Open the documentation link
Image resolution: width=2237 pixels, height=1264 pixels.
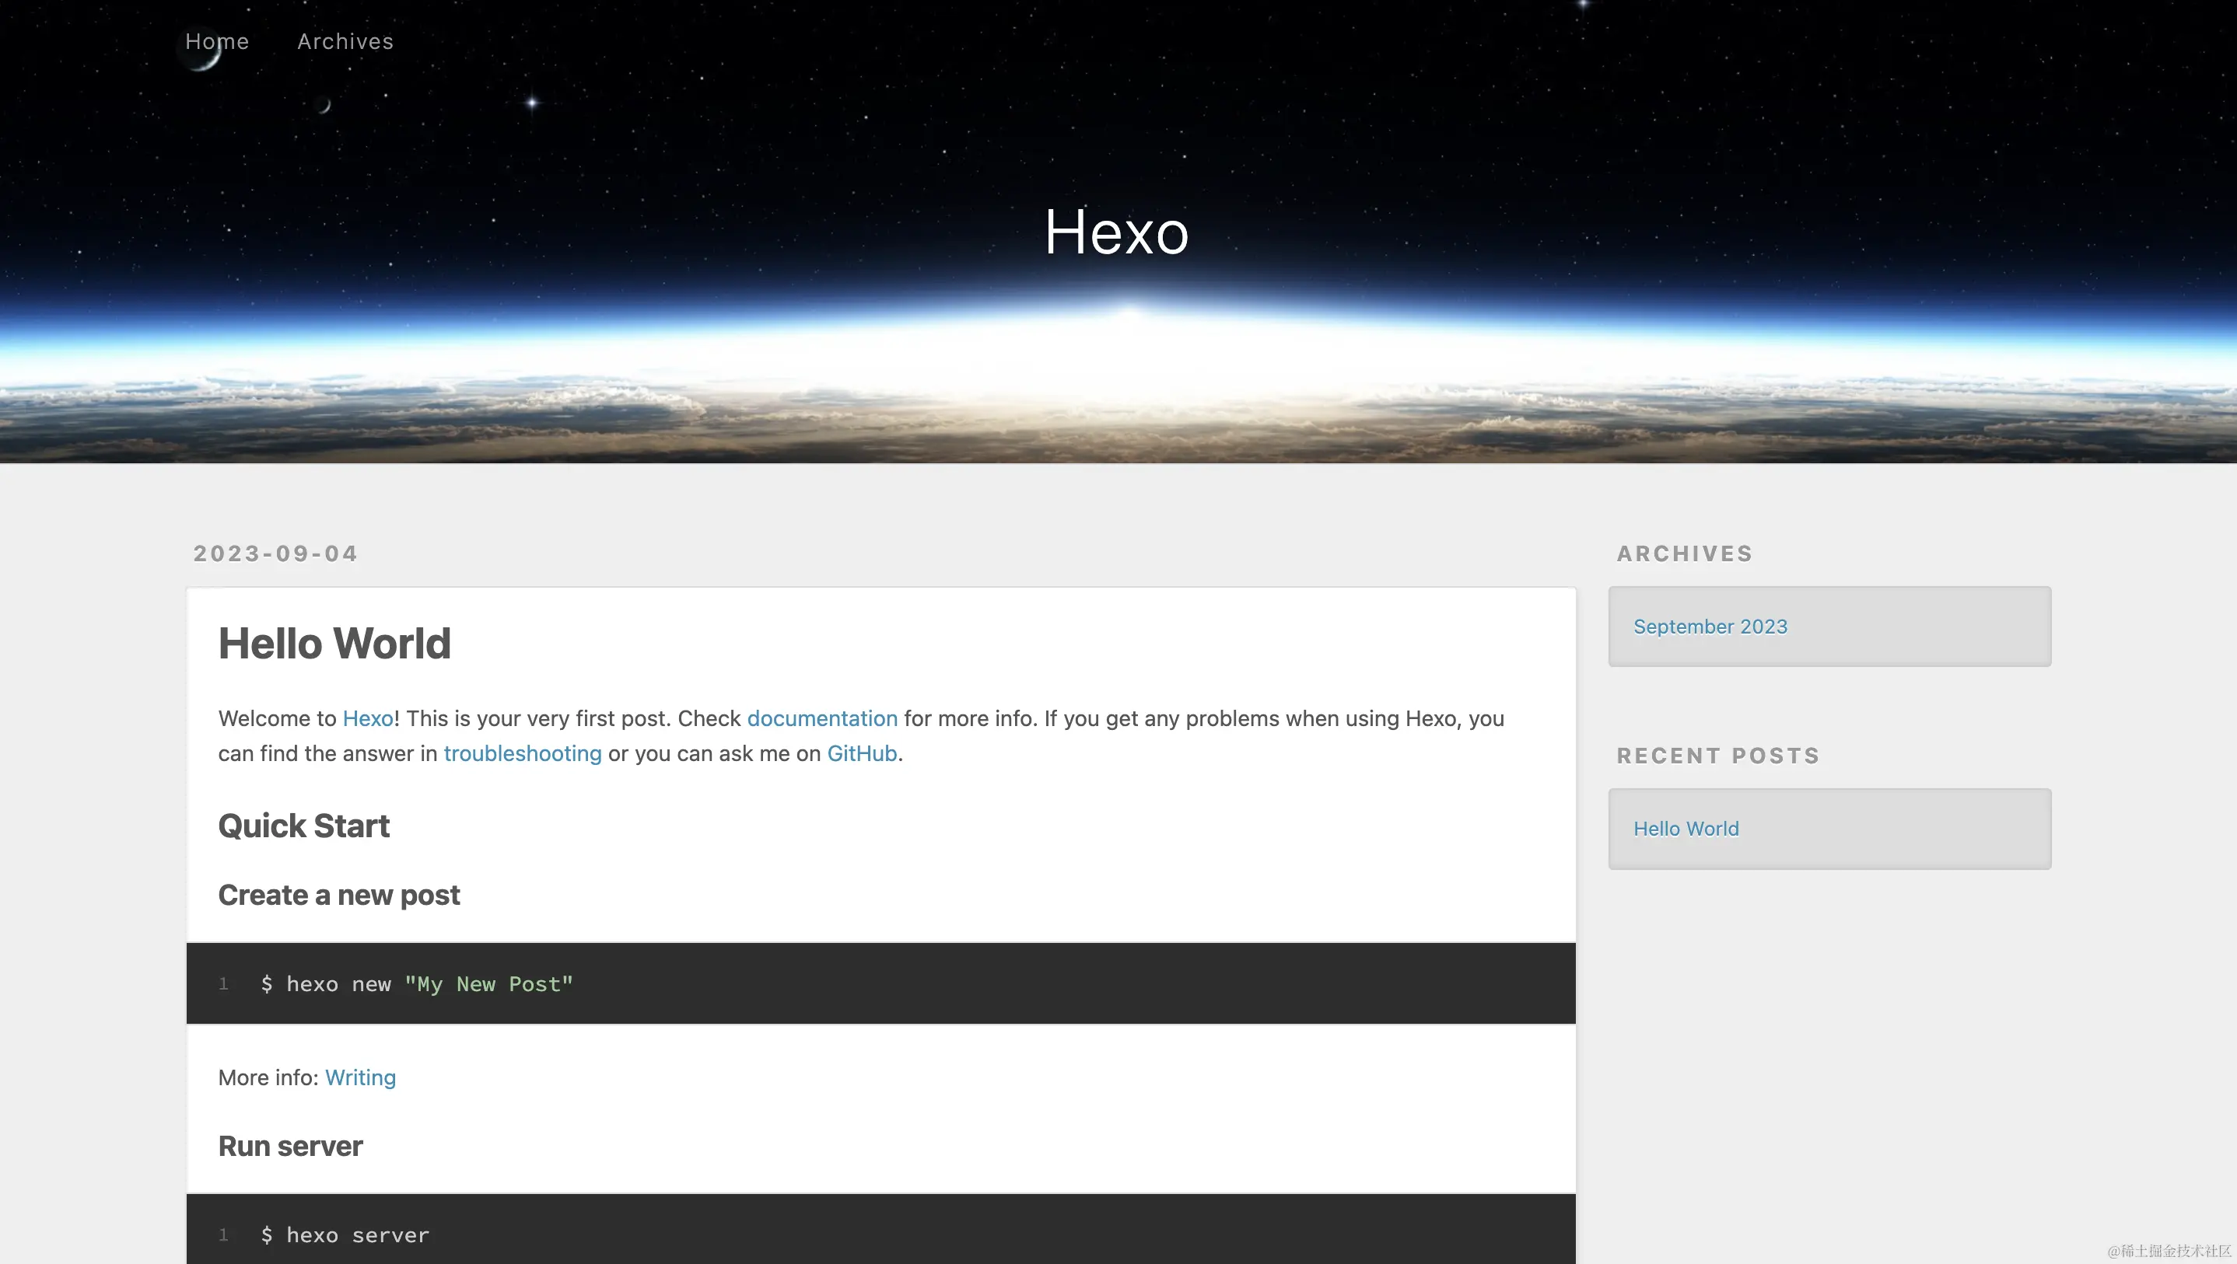pyautogui.click(x=821, y=719)
